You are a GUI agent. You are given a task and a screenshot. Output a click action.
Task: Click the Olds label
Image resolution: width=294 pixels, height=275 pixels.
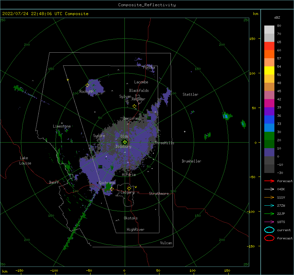point(124,136)
